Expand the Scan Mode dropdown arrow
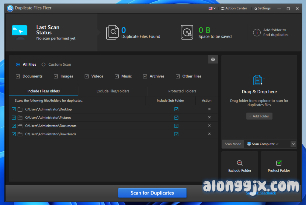 coord(293,144)
